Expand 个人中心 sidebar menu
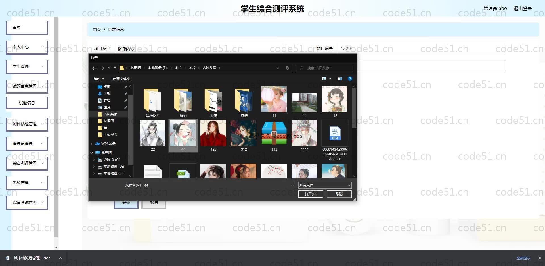545x266 pixels. tap(27, 47)
